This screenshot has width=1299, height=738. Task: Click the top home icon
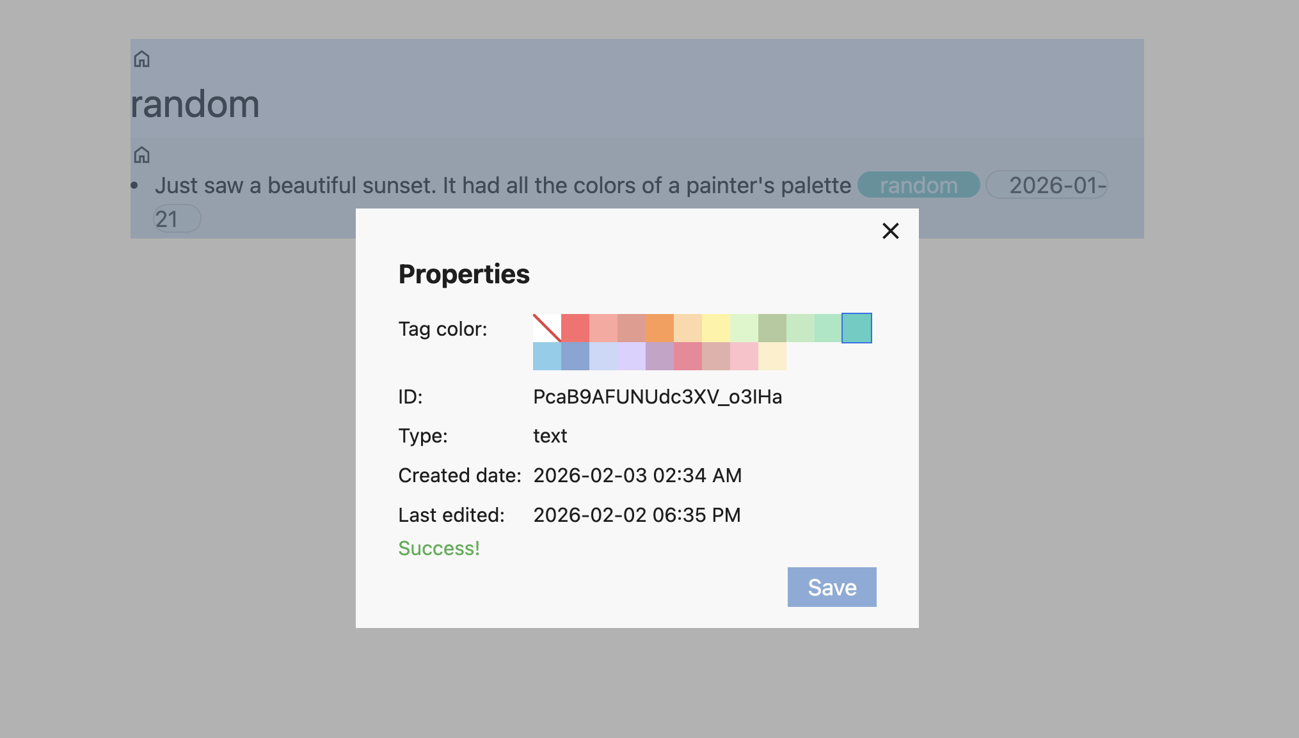141,59
